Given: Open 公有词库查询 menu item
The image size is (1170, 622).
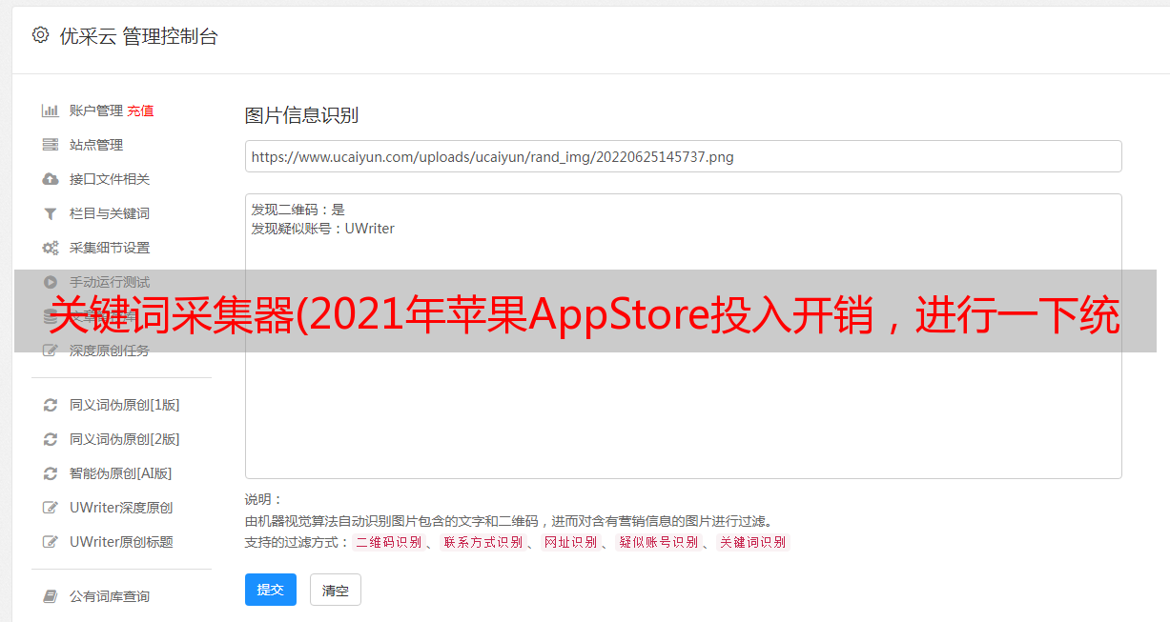Looking at the screenshot, I should [110, 596].
